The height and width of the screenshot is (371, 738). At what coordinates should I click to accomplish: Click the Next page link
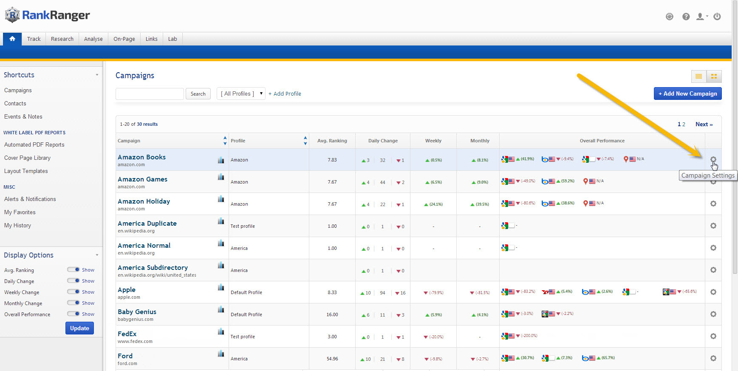click(x=704, y=124)
